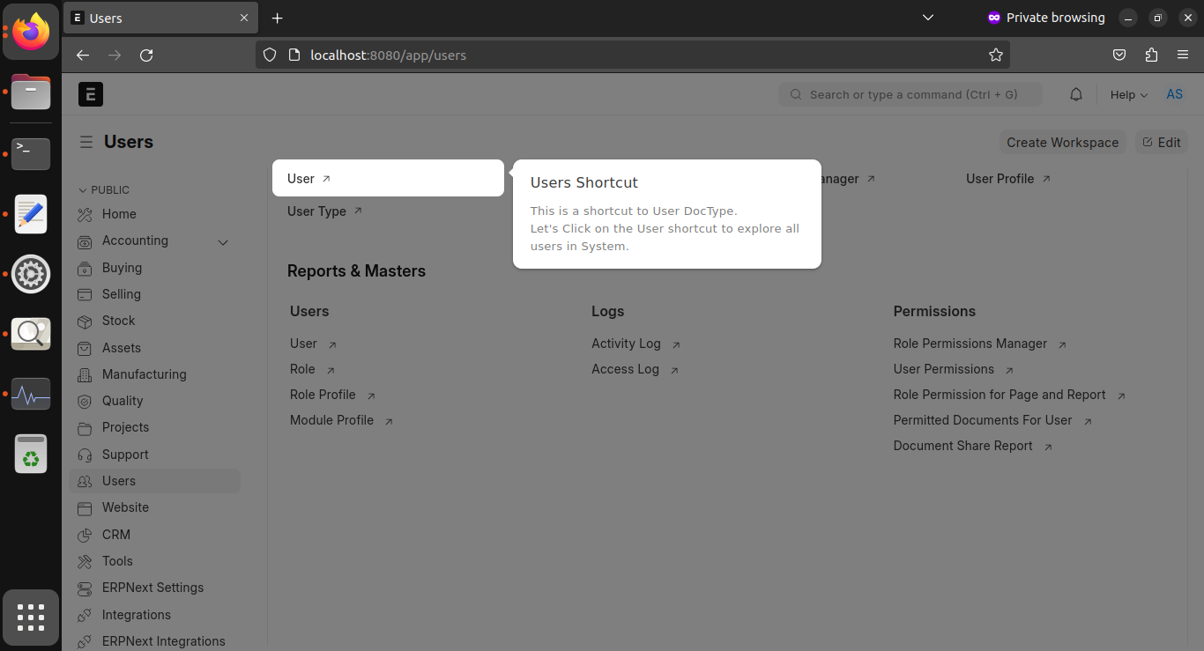This screenshot has height=651, width=1204.
Task: Open the Firefox list all tabs dropdown
Action: point(926,18)
